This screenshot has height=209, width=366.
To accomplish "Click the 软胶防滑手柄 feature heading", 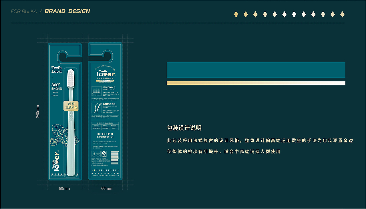I will click(x=110, y=104).
